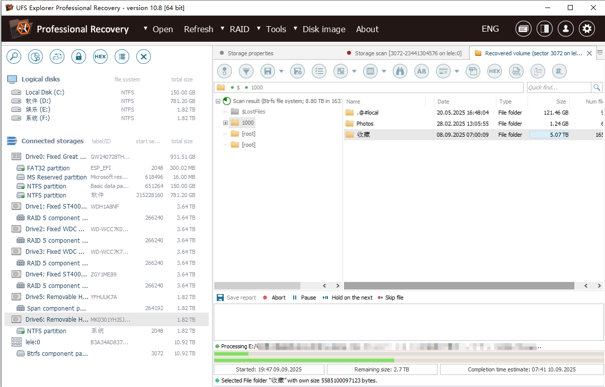This screenshot has width=605, height=387.
Task: Click the folder tree horizontal scrollbar
Action: (257, 285)
